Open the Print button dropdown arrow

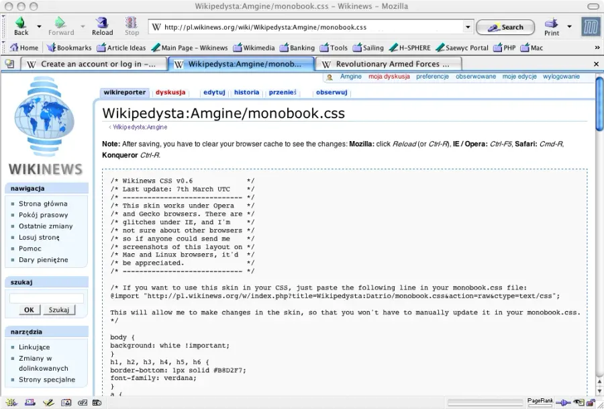[569, 27]
